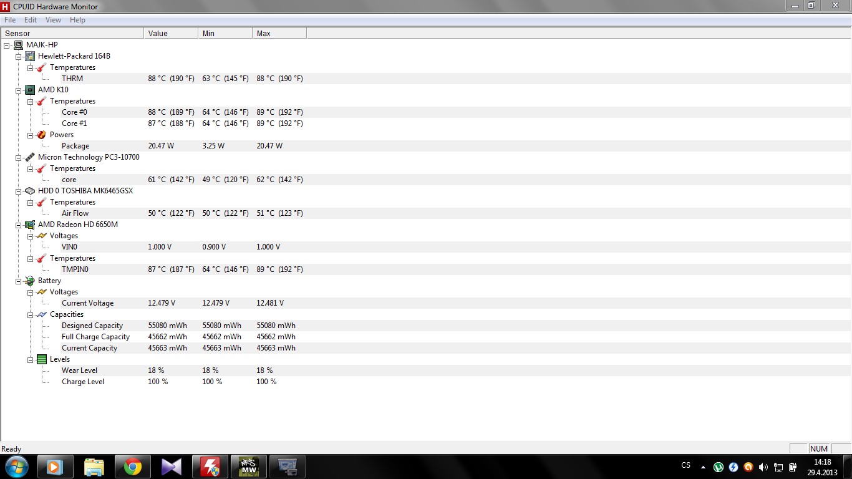
Task: Click the Hewlett-Packard 164B motherboard icon
Action: tap(30, 56)
